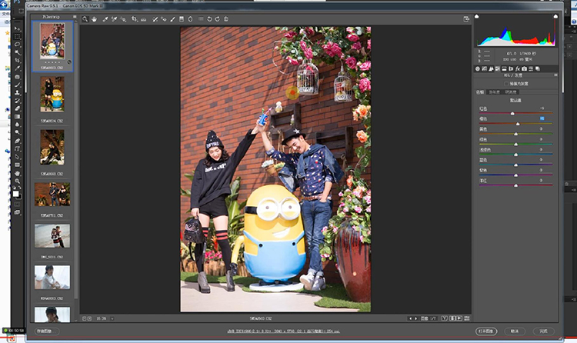Rotate image 90° counterclockwise

click(x=209, y=19)
